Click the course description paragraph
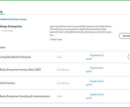130x108 pixels. click(81, 31)
